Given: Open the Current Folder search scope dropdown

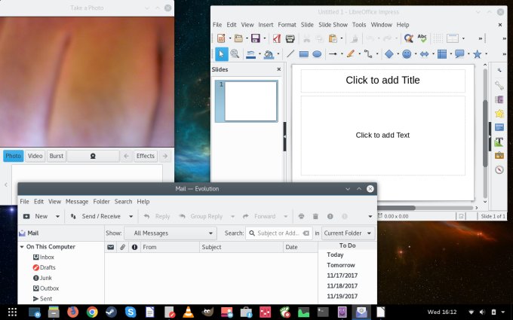Looking at the screenshot, I should [348, 233].
